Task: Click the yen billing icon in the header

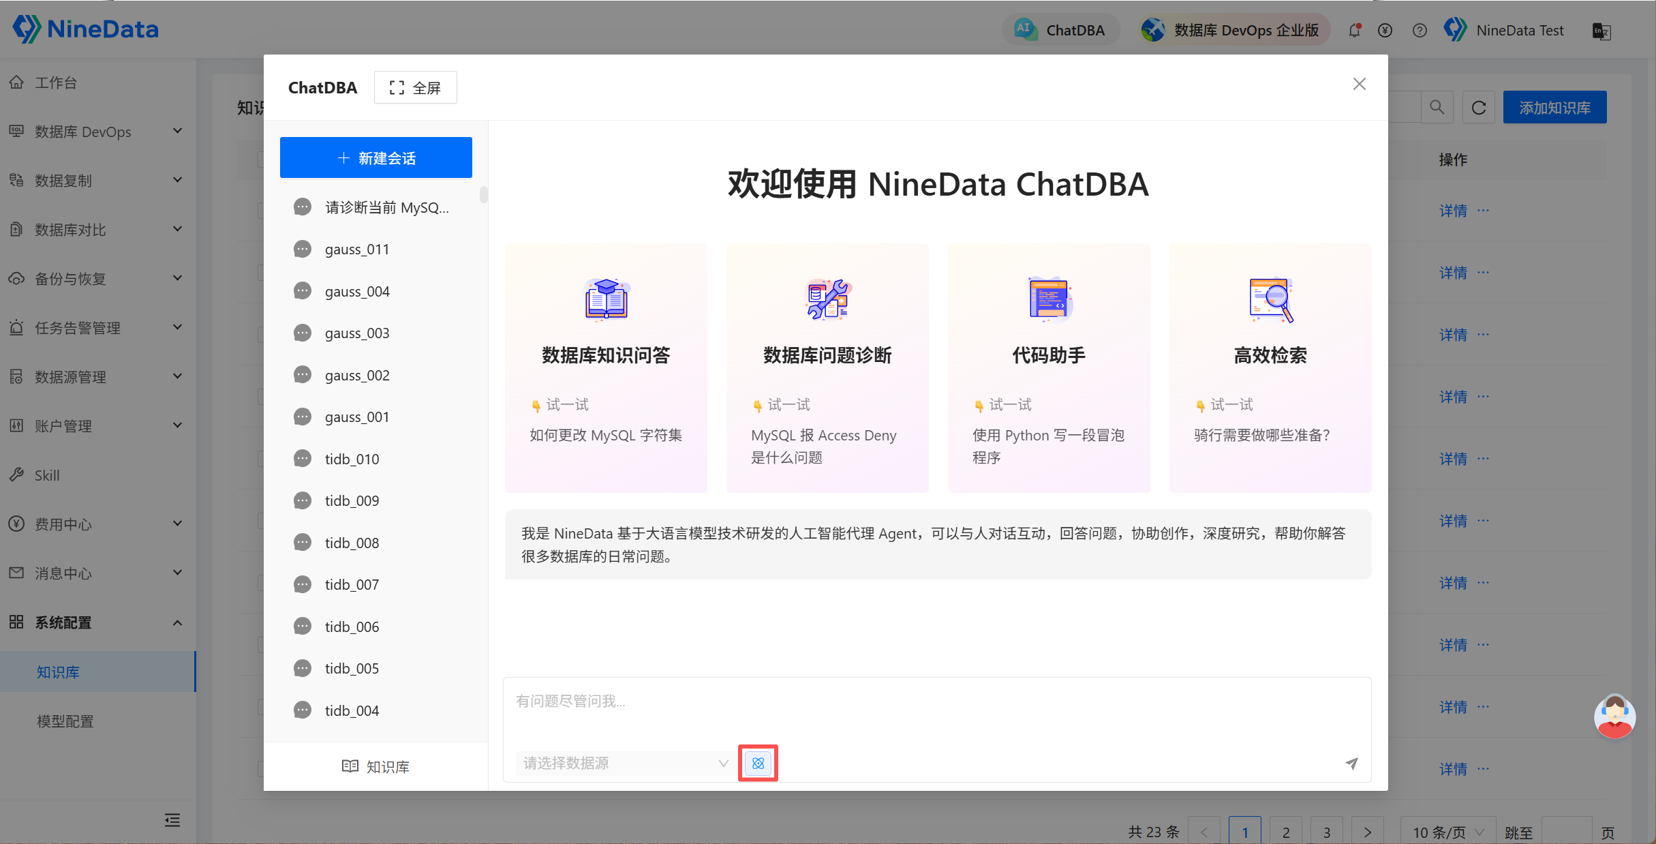Action: (1385, 30)
